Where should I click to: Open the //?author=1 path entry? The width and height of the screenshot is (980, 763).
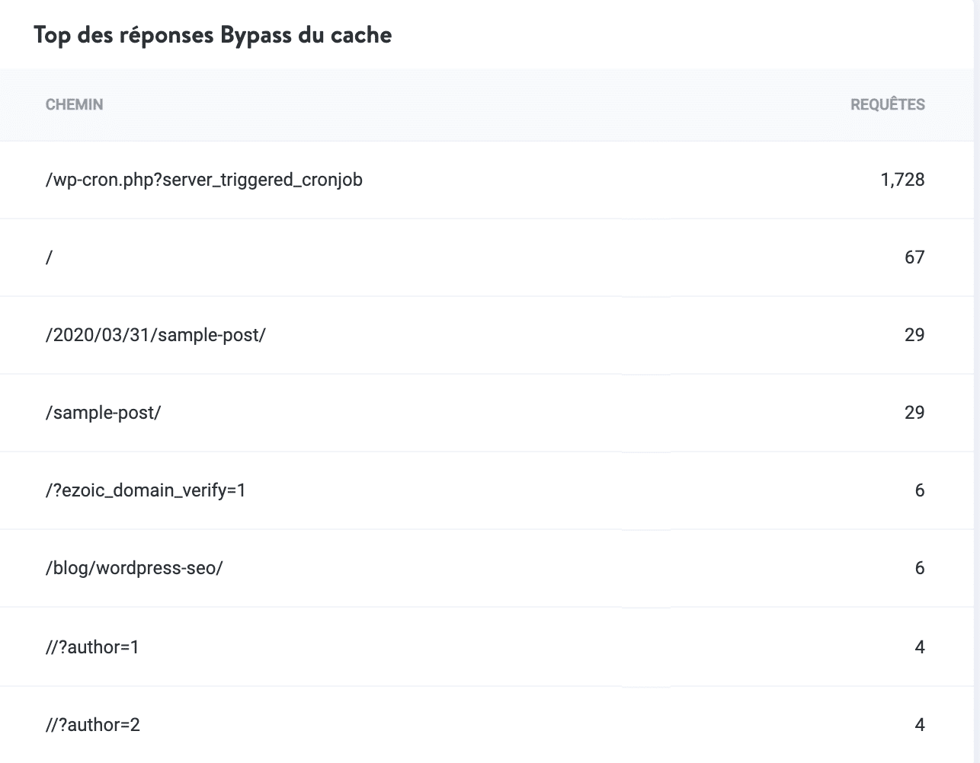(93, 646)
